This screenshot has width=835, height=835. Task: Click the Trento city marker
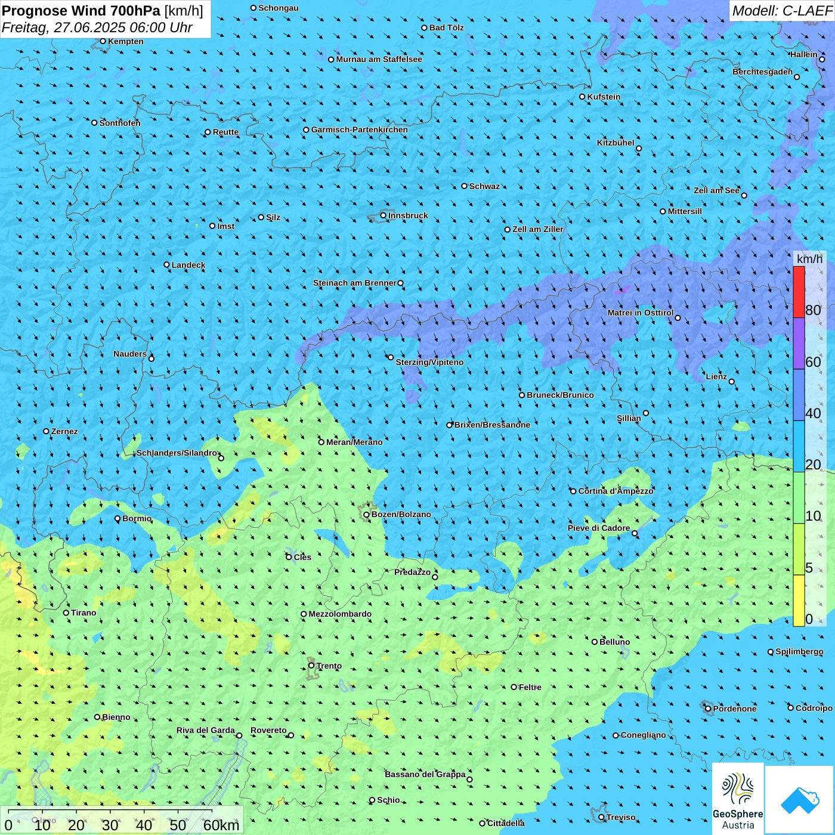click(x=311, y=666)
